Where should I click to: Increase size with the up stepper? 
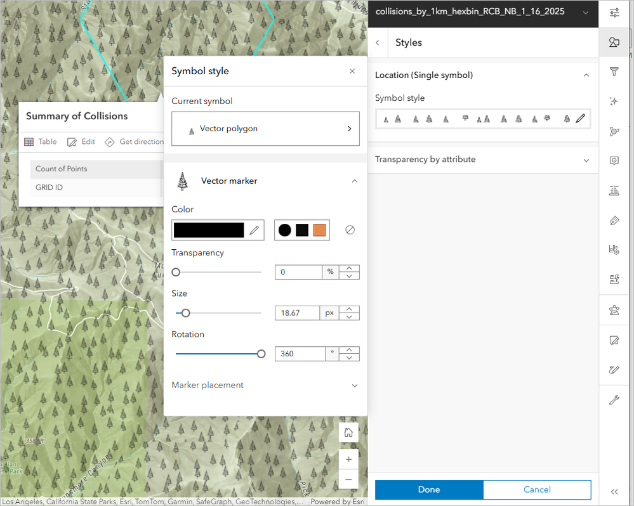349,309
